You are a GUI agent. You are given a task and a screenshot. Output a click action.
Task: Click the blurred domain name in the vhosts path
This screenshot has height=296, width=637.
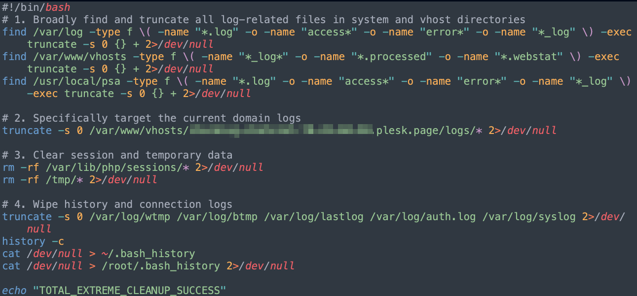tap(281, 131)
